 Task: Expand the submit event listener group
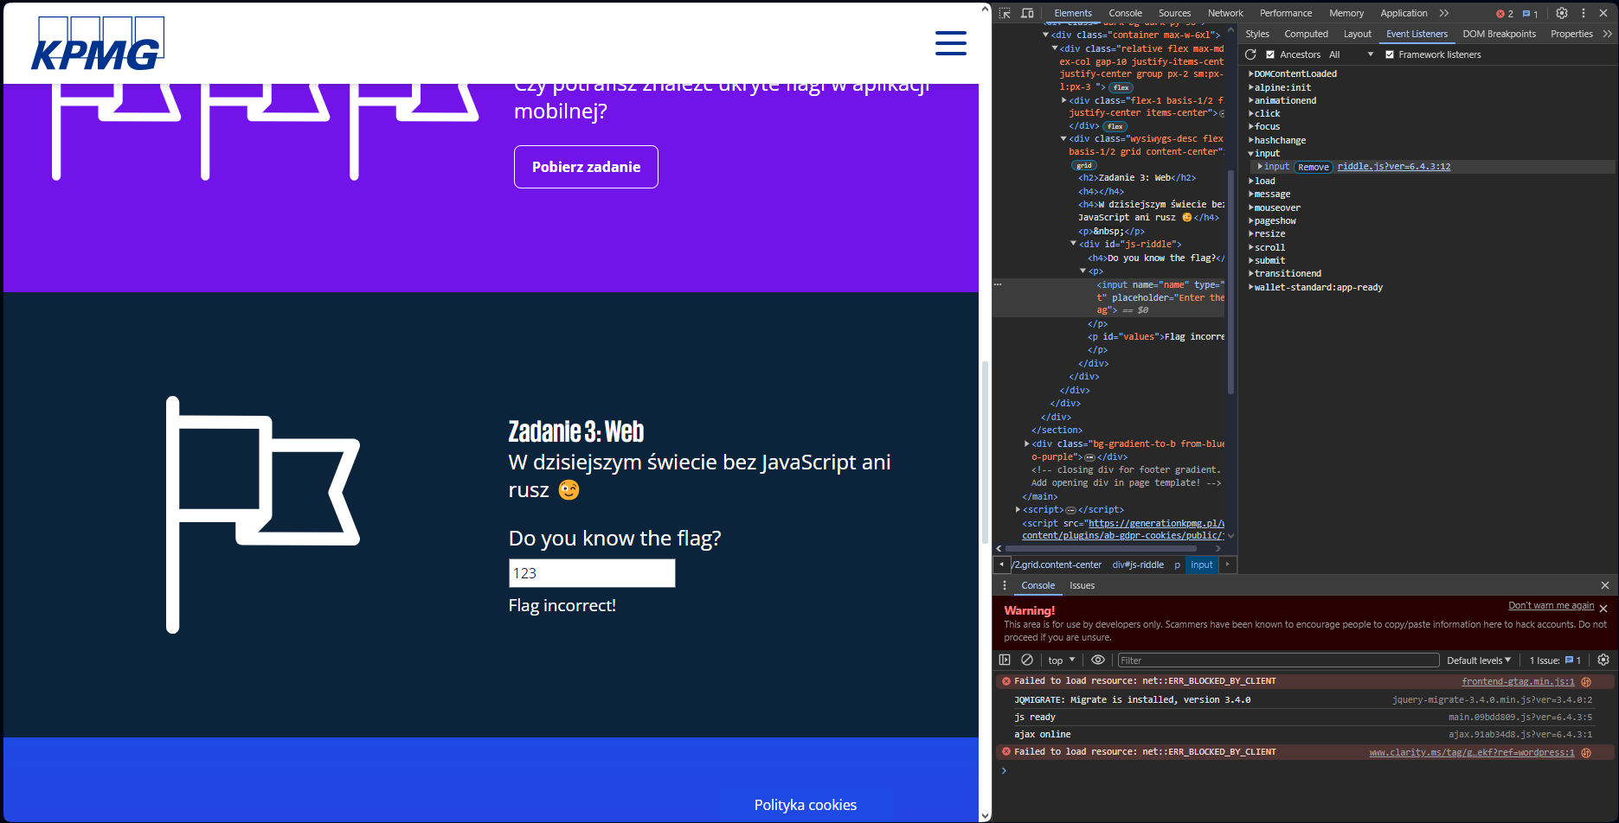coord(1251,261)
